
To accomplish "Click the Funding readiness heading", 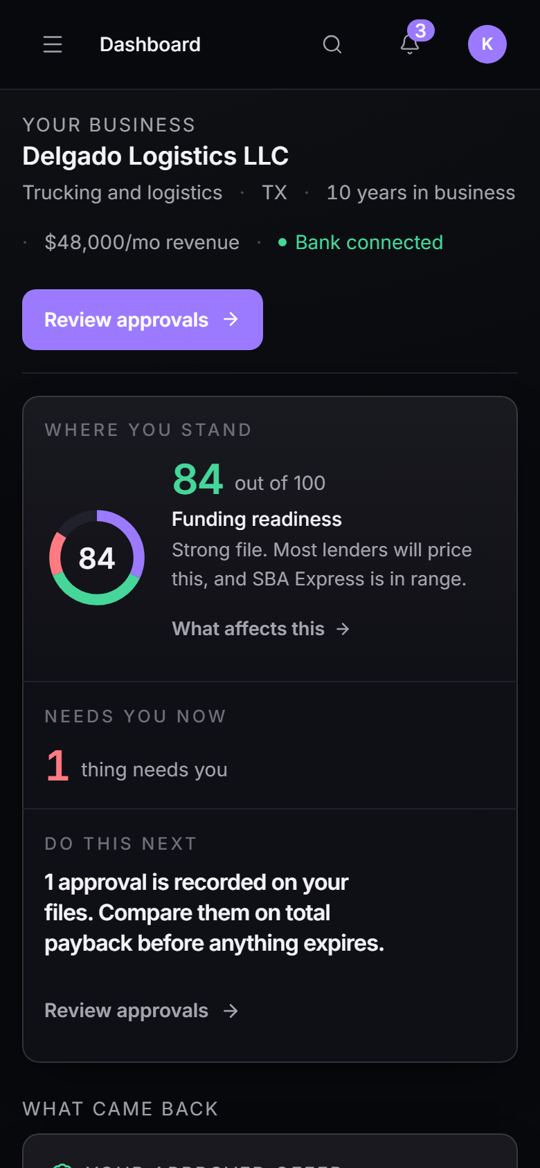I will coord(257,519).
